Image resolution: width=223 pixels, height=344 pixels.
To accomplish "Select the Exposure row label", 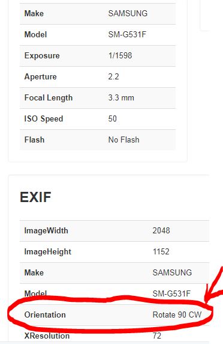I will (x=42, y=56).
